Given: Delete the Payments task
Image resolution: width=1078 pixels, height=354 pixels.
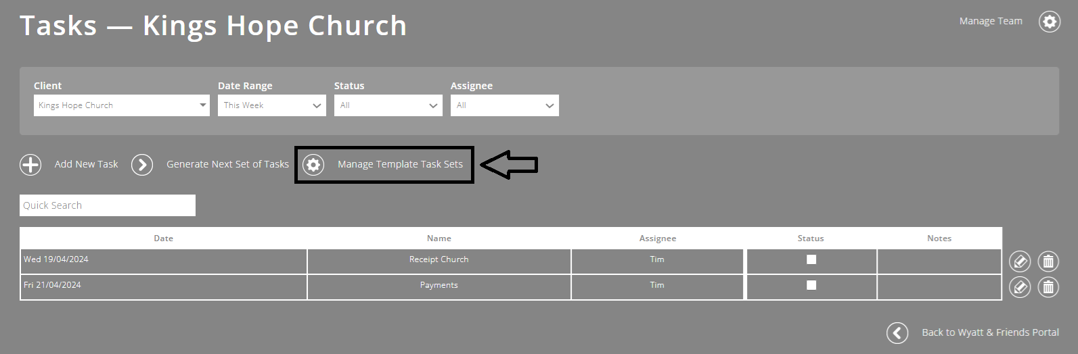Looking at the screenshot, I should pyautogui.click(x=1048, y=287).
